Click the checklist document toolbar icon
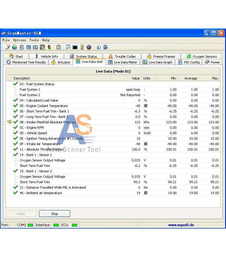 21,47
